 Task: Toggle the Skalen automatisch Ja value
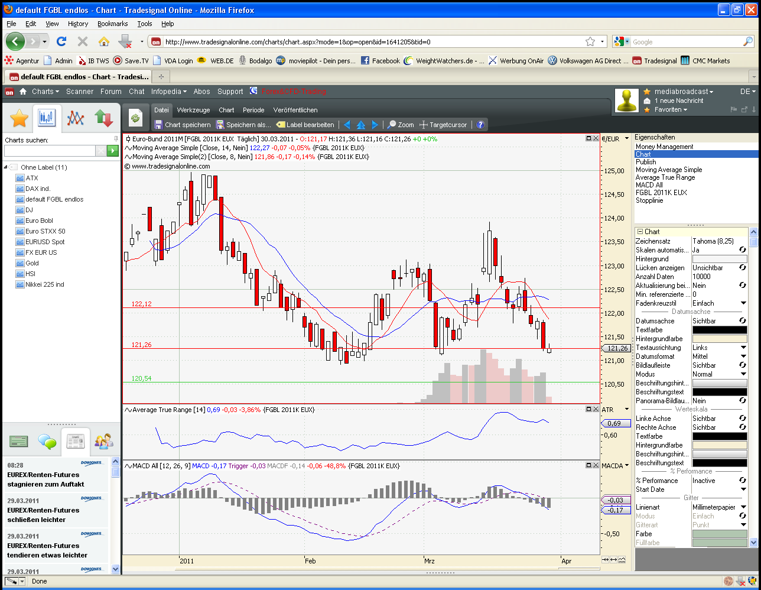[x=743, y=250]
